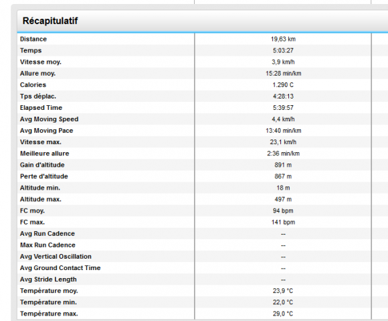
Task: Select the Avg Ground Contact Time label
Action: (60, 268)
